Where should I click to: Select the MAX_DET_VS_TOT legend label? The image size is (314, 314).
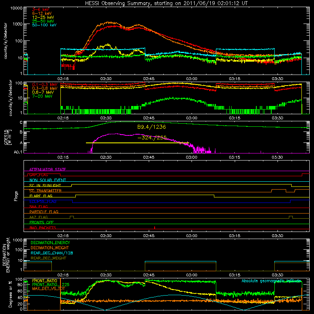click(49, 288)
